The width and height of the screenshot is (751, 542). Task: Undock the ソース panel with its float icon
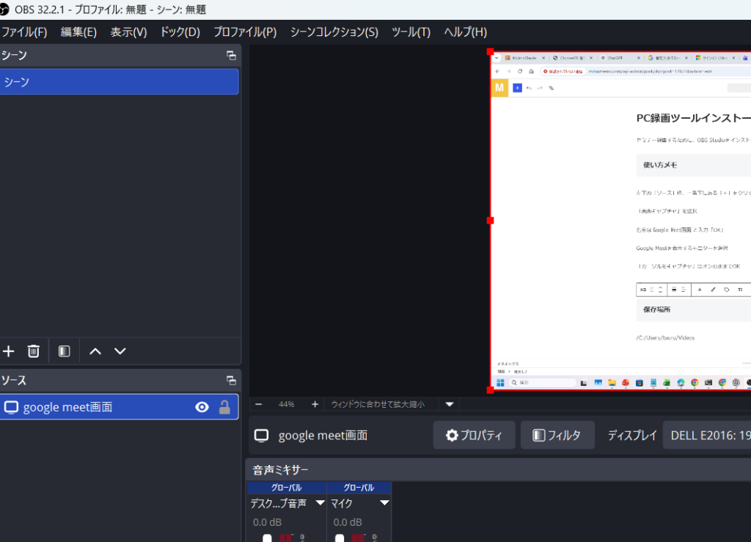point(231,381)
